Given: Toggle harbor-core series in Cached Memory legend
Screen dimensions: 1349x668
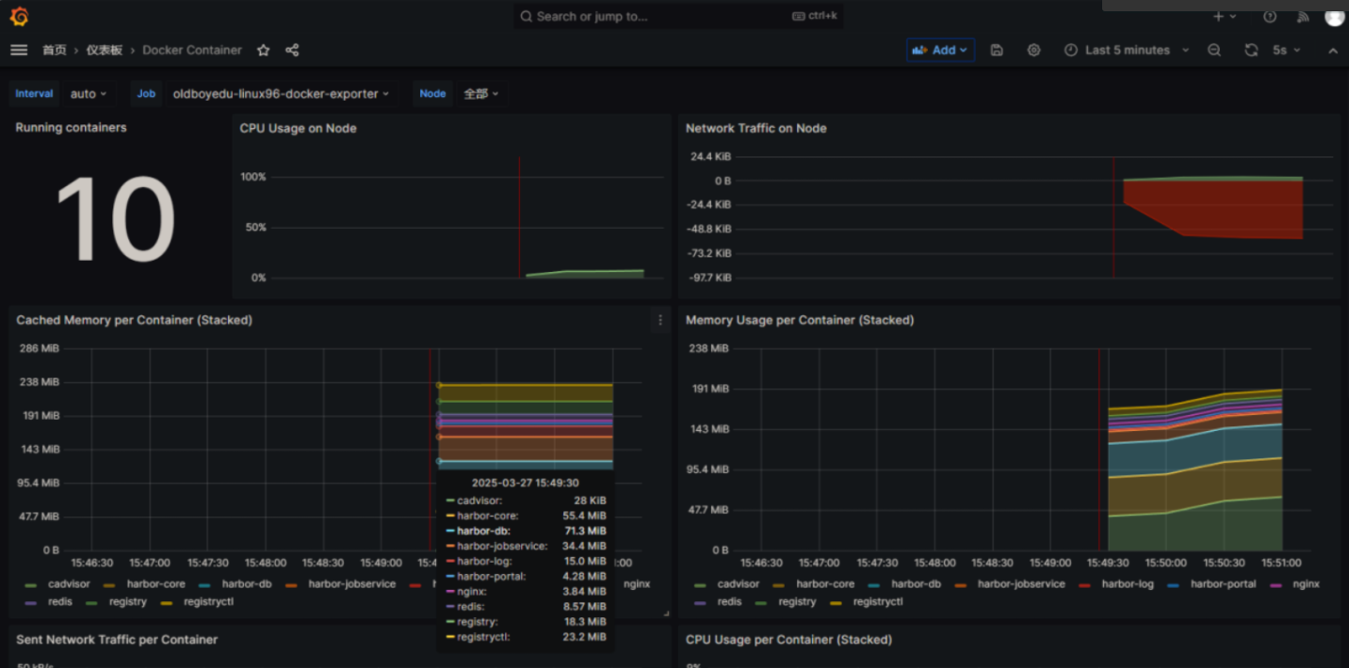Looking at the screenshot, I should (156, 584).
